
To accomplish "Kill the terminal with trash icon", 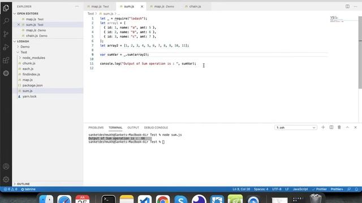I will tap(339, 127).
